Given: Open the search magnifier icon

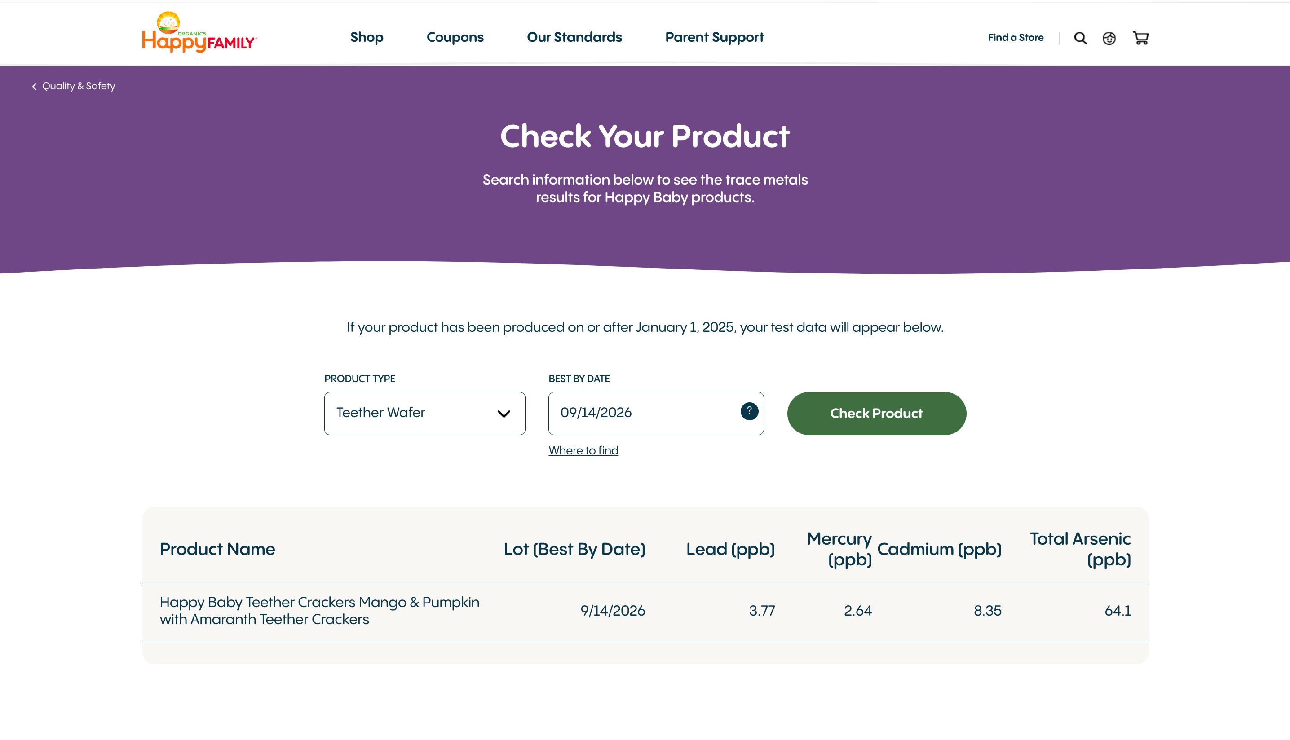Looking at the screenshot, I should [1080, 38].
